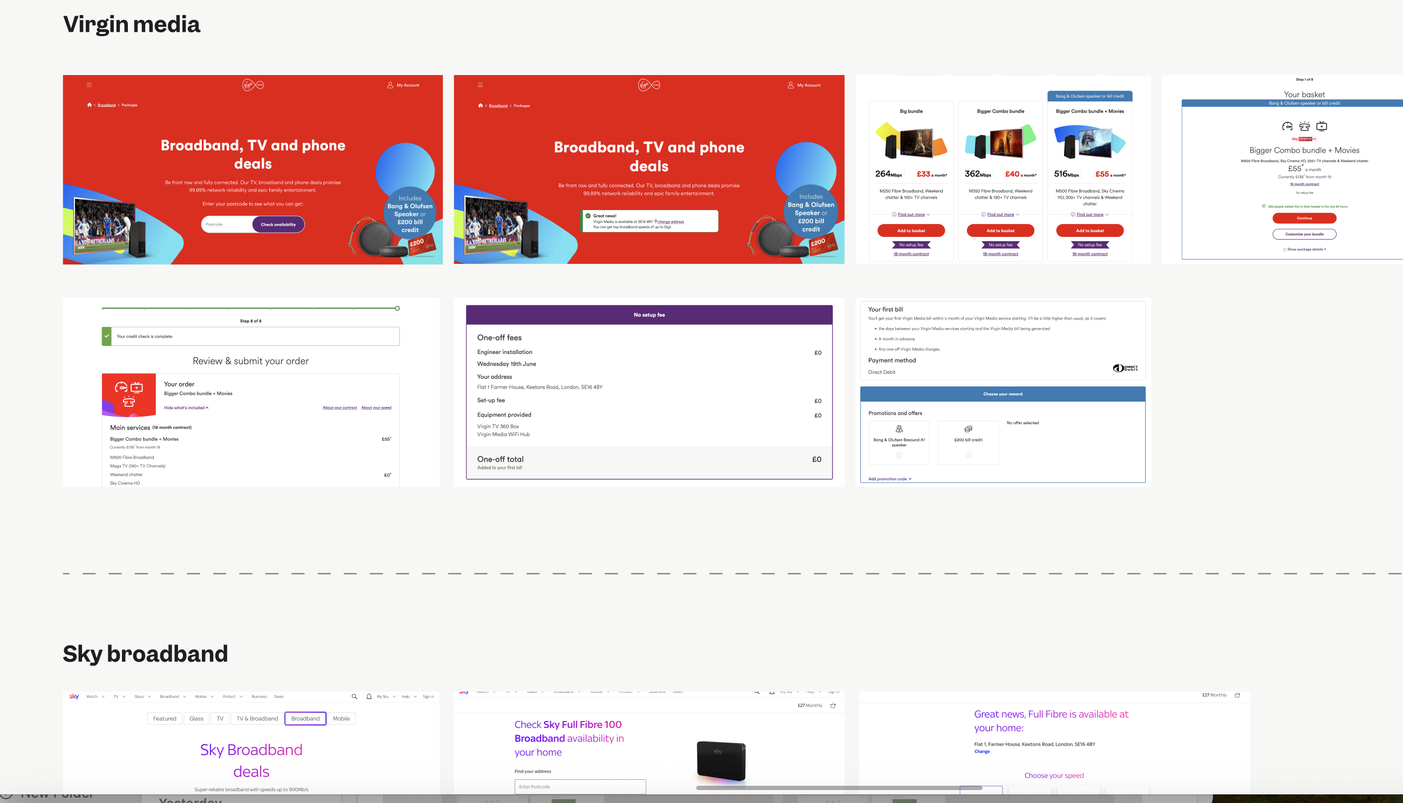Viewport: 1403px width, 803px height.
Task: Click the Enter Postcode field on Sky page
Action: pos(580,786)
